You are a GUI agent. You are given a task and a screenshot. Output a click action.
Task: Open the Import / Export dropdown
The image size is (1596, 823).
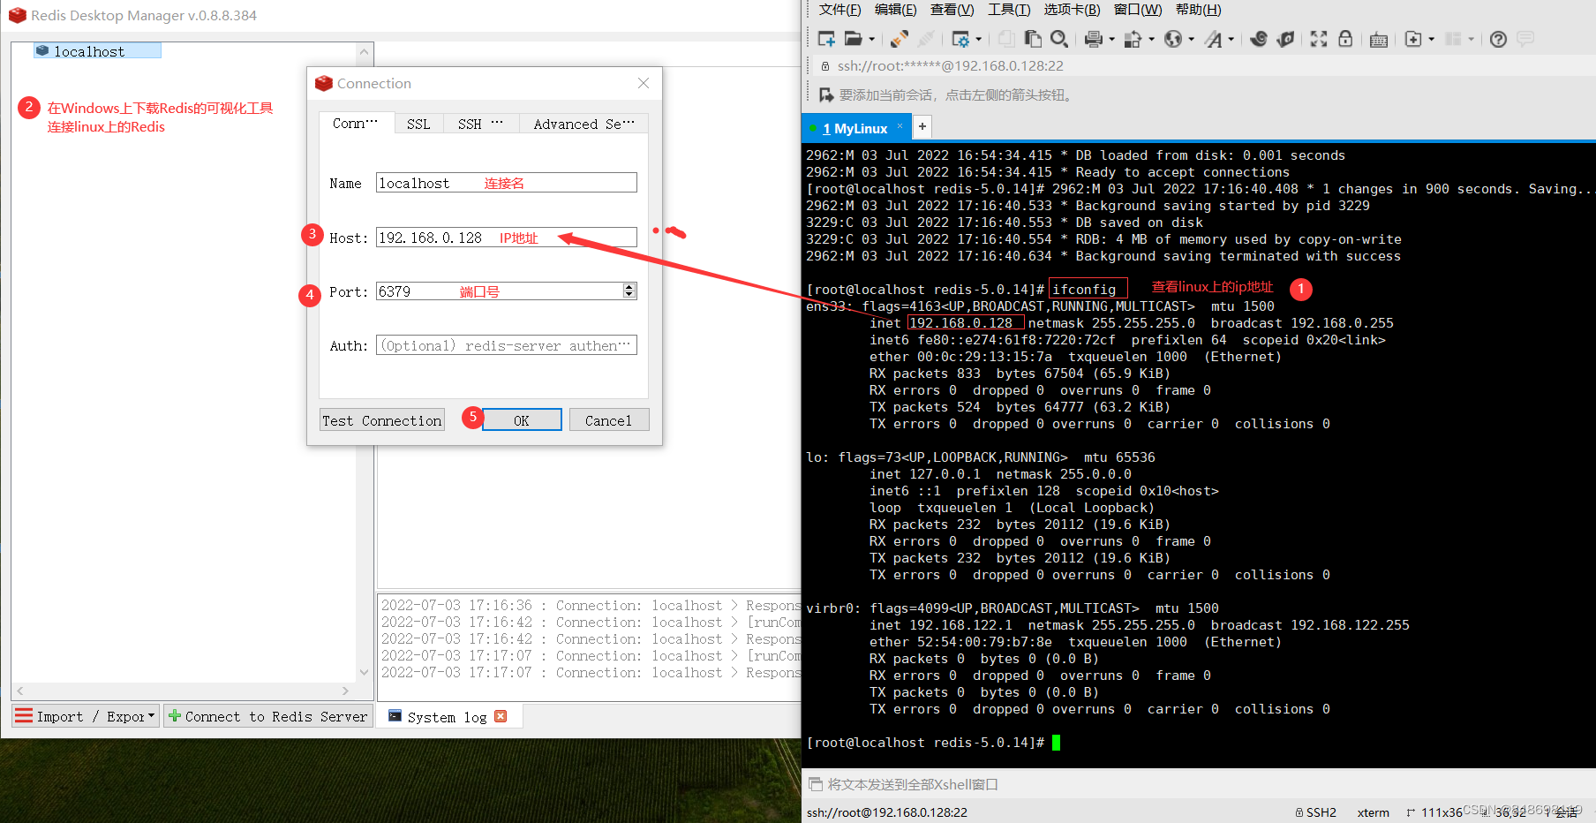tap(86, 716)
